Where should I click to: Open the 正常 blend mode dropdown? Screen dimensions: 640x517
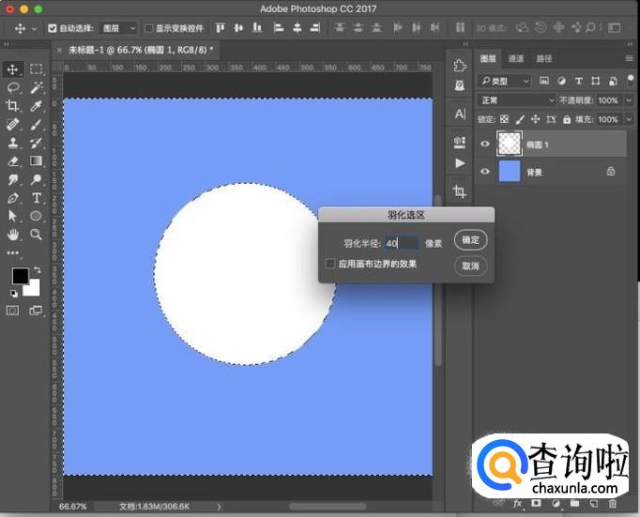pos(516,100)
